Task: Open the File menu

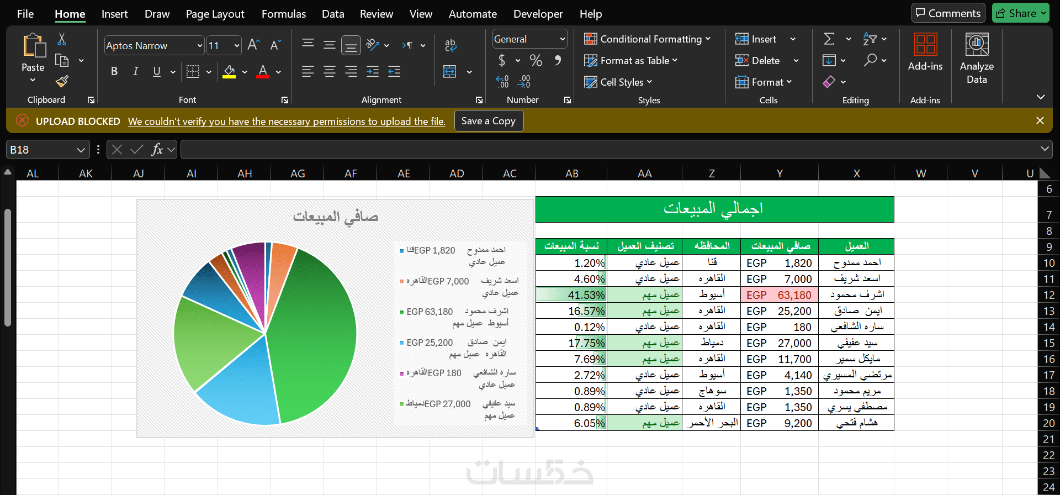Action: click(x=25, y=14)
